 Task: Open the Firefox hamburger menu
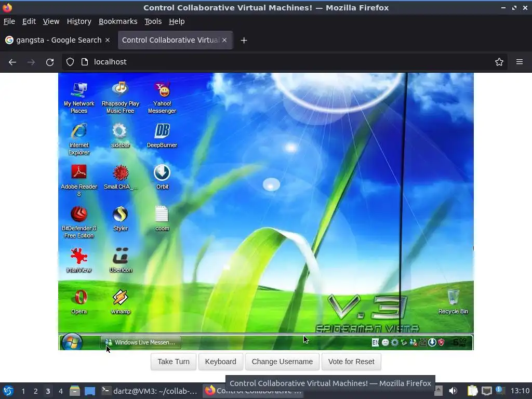[520, 62]
